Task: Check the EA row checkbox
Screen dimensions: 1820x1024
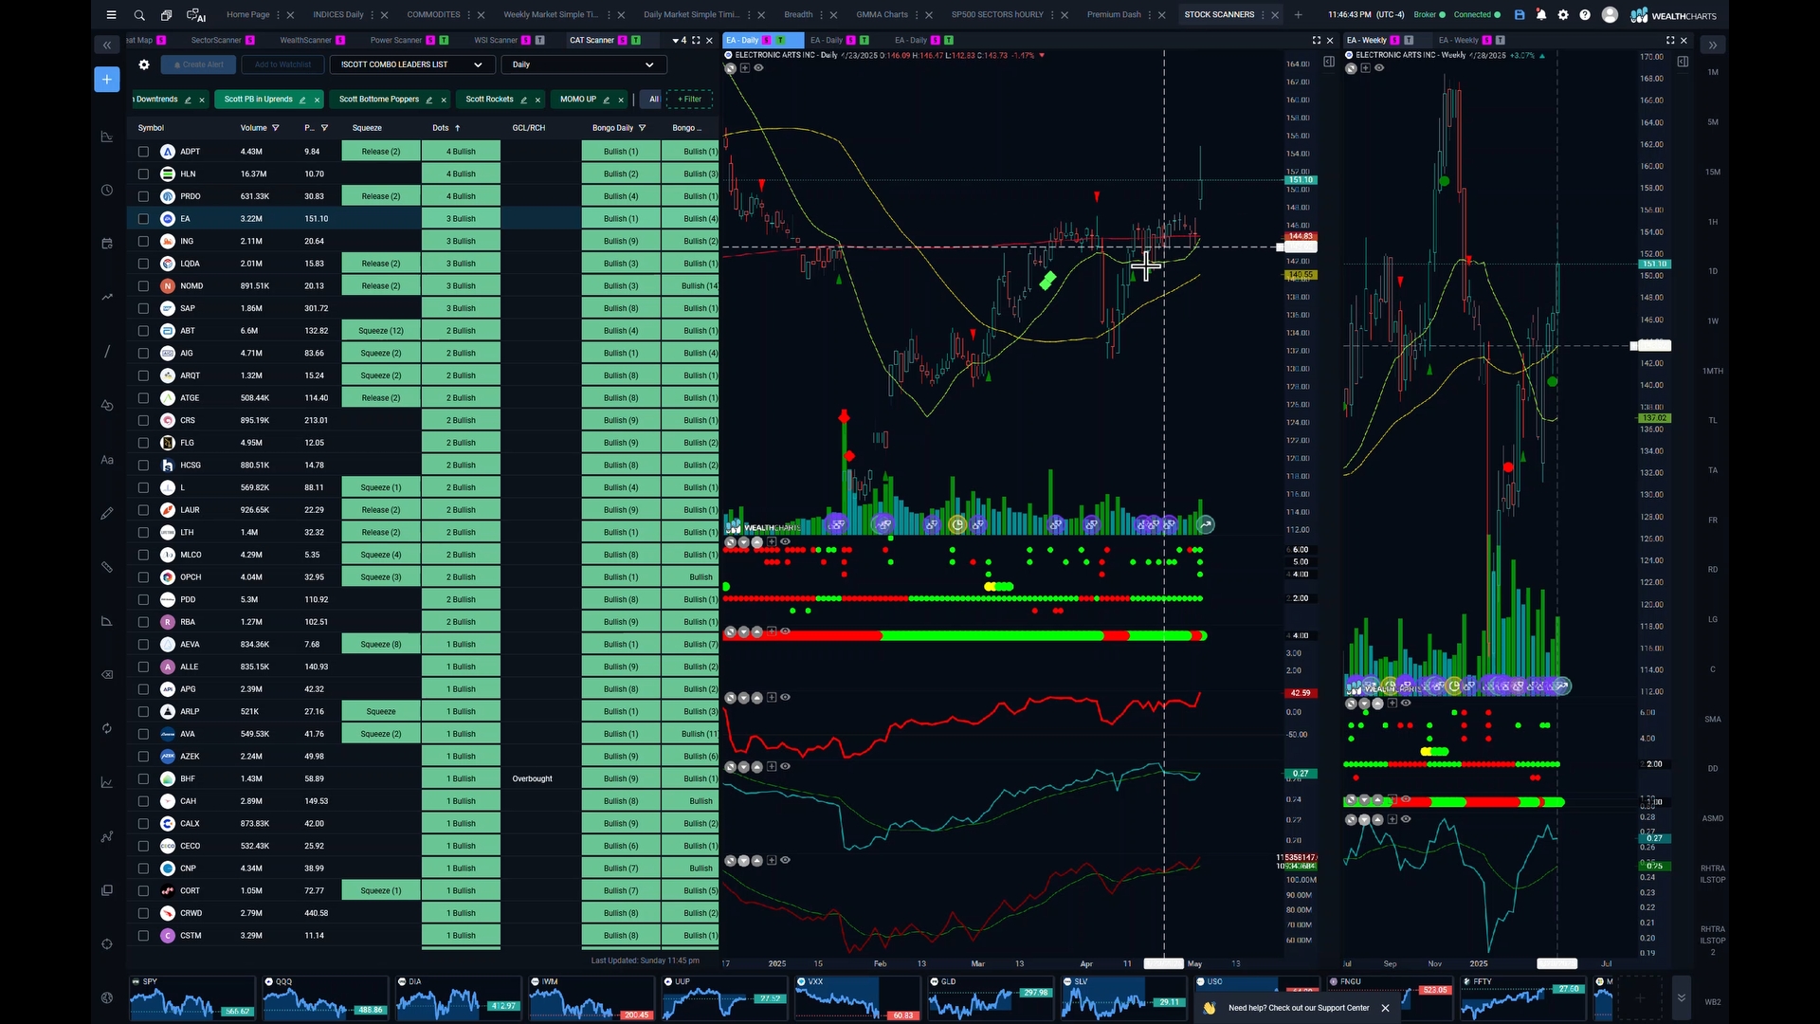Action: (x=143, y=219)
